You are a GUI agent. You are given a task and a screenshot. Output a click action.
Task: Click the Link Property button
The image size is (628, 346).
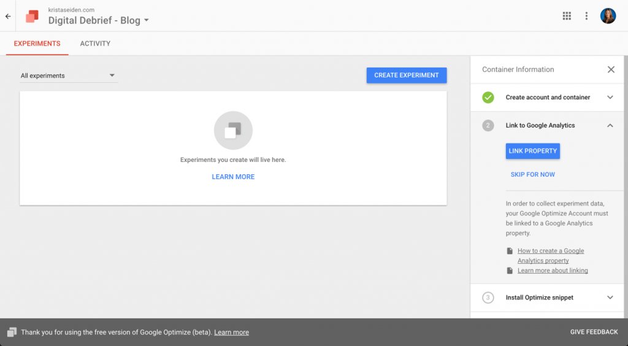tap(533, 151)
